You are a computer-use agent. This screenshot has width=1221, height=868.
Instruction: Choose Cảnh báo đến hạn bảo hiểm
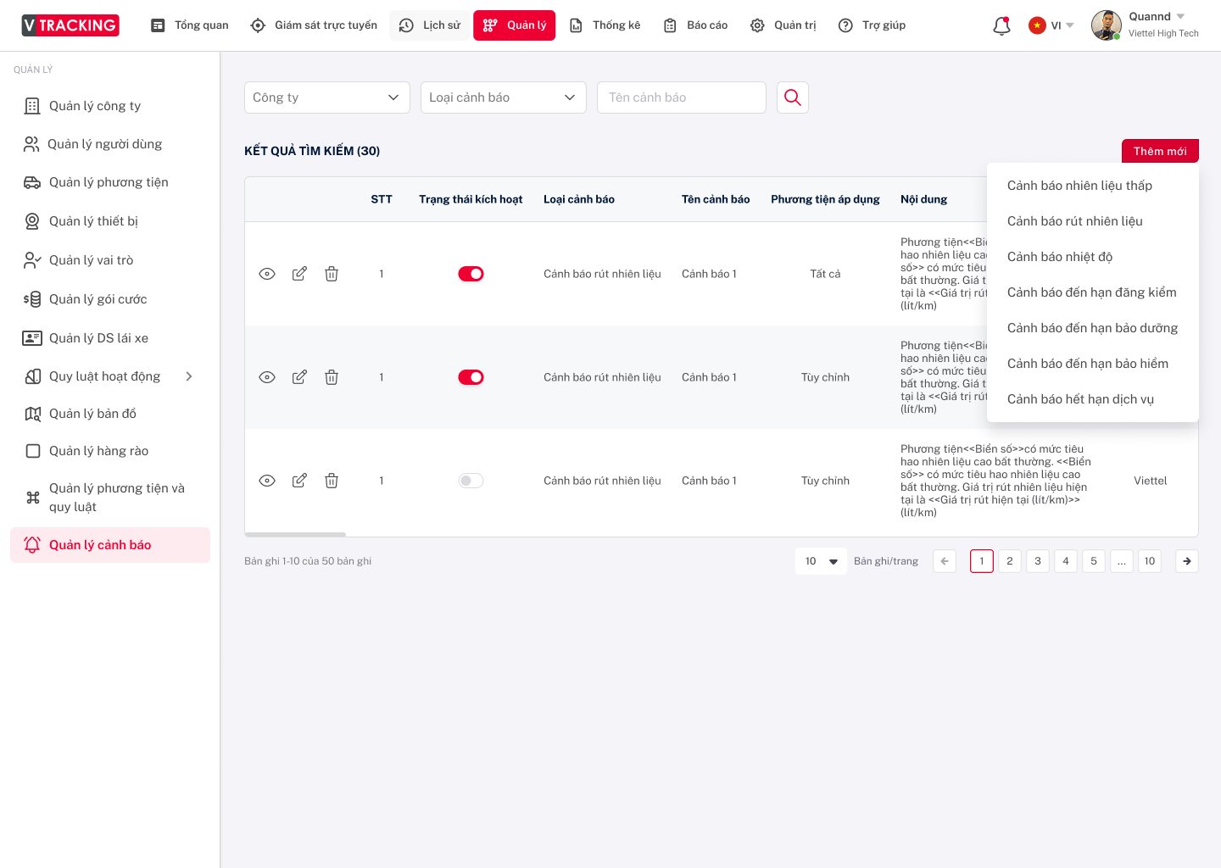click(x=1093, y=364)
